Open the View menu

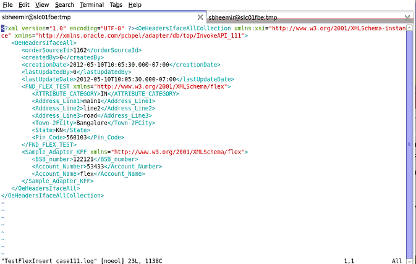[x=42, y=5]
